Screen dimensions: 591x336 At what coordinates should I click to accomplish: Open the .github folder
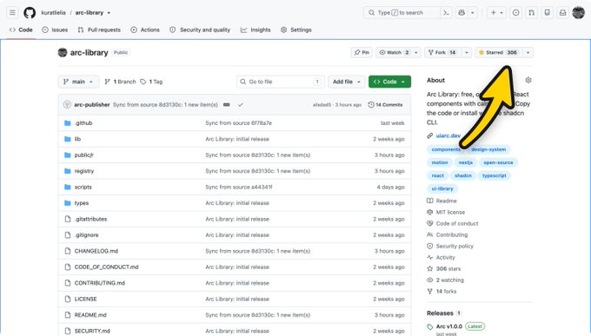83,122
